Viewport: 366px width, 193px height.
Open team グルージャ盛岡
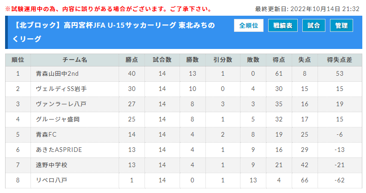pyautogui.click(x=58, y=119)
